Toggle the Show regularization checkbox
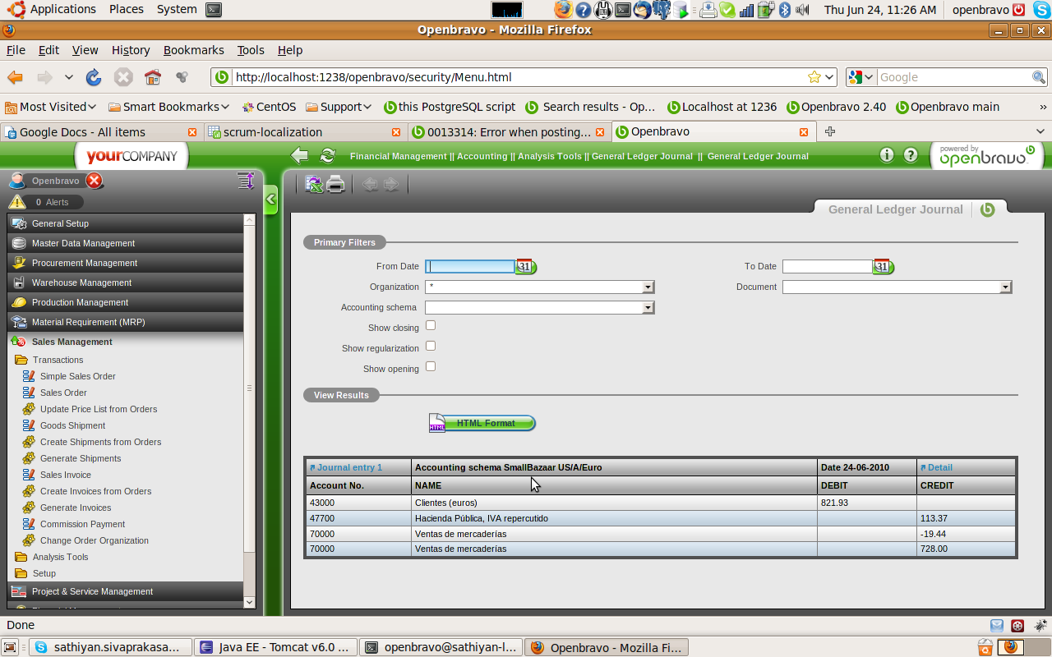 tap(430, 347)
